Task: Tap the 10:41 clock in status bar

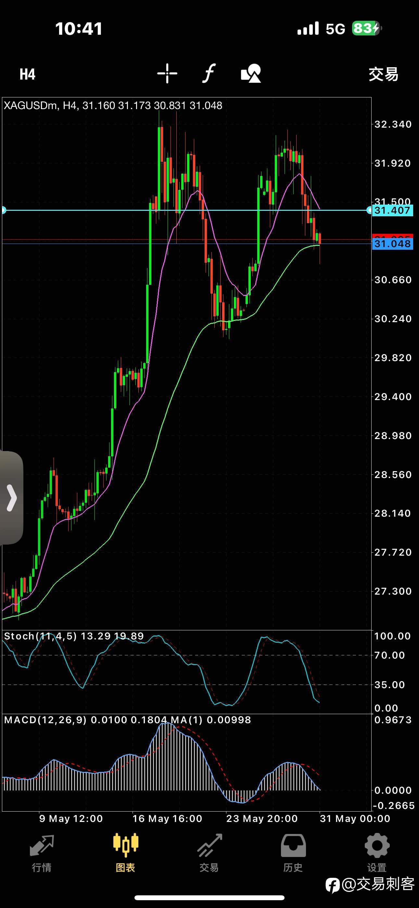Action: [79, 29]
